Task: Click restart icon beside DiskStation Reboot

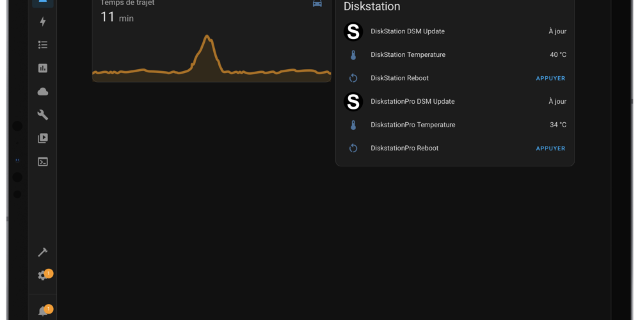Action: point(353,78)
